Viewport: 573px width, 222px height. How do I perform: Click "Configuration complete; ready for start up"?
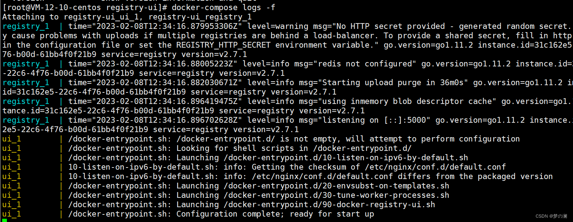tap(275, 214)
